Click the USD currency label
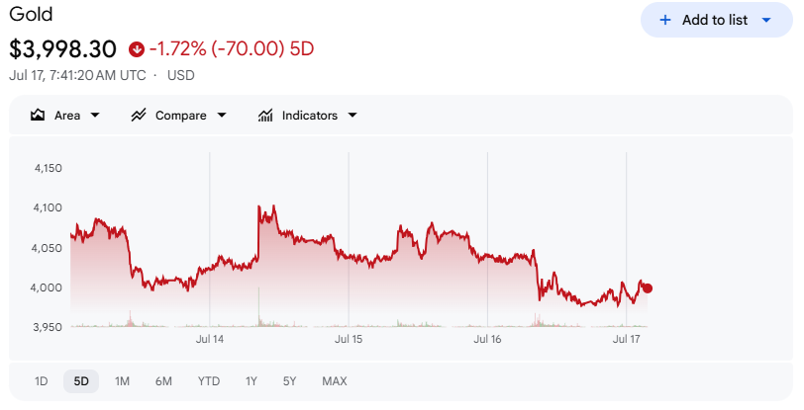 [181, 75]
